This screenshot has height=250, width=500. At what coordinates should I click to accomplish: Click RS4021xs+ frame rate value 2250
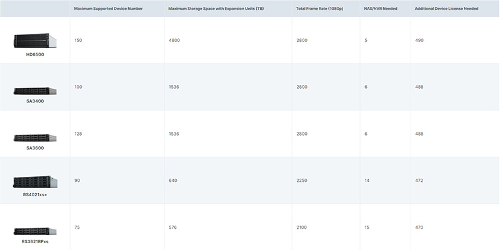coord(302,181)
